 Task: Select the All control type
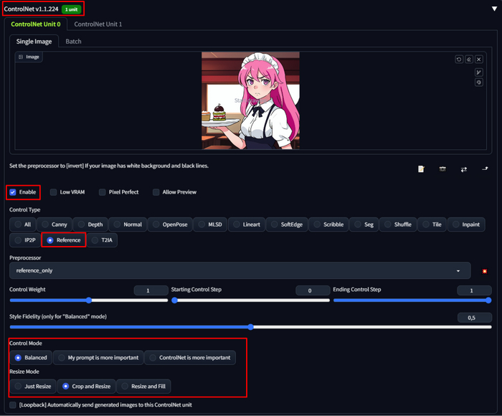tap(23, 224)
